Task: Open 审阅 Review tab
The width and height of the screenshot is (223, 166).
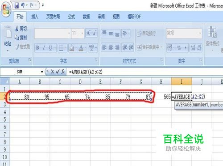Action: pos(101,17)
